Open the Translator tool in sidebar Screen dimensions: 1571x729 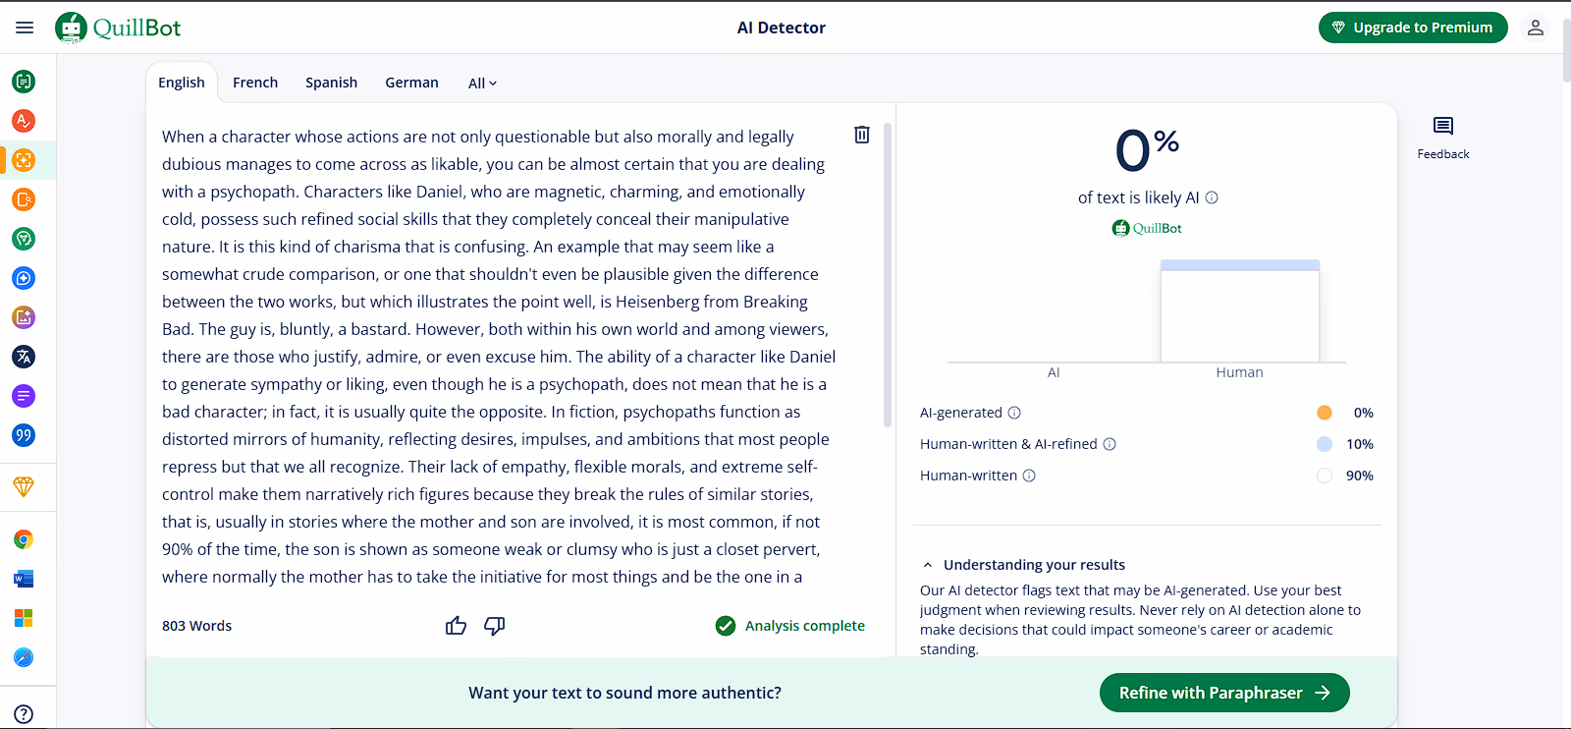click(x=24, y=357)
